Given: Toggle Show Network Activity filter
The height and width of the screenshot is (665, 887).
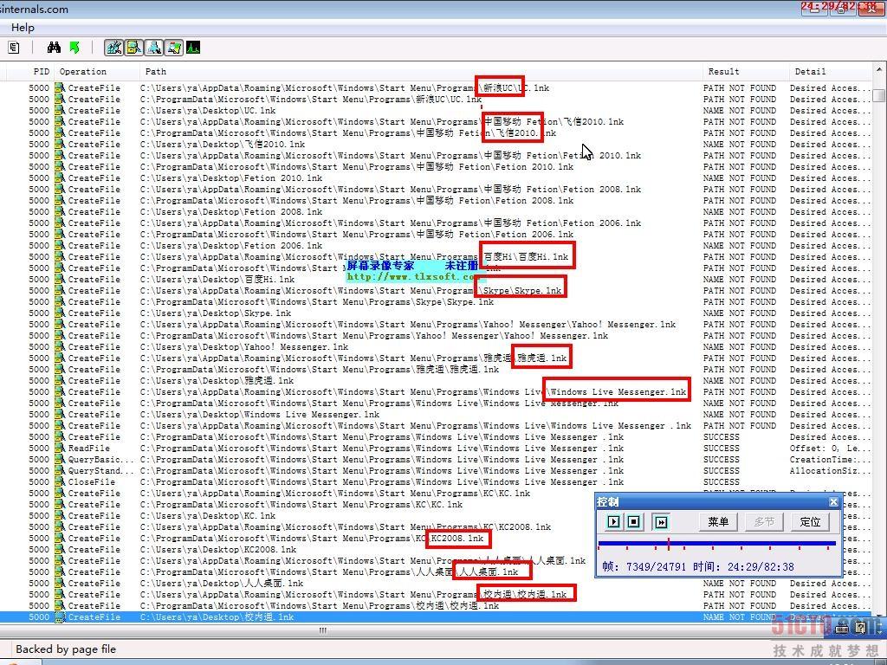Looking at the screenshot, I should pyautogui.click(x=154, y=48).
